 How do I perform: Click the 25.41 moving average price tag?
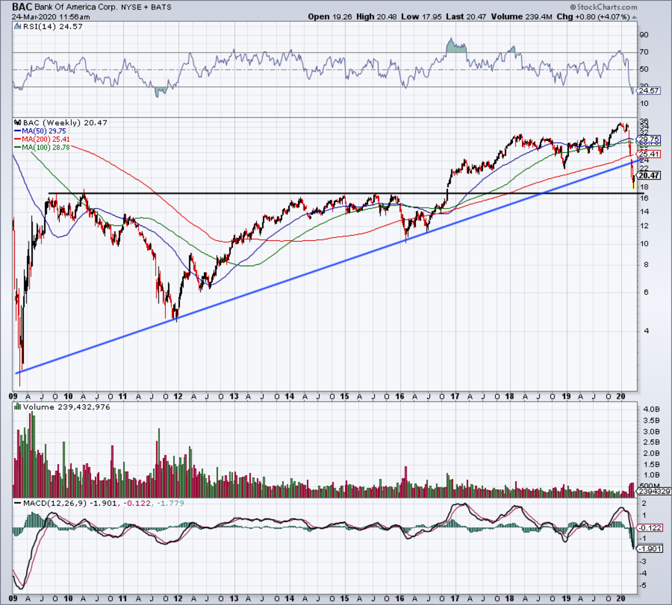650,154
